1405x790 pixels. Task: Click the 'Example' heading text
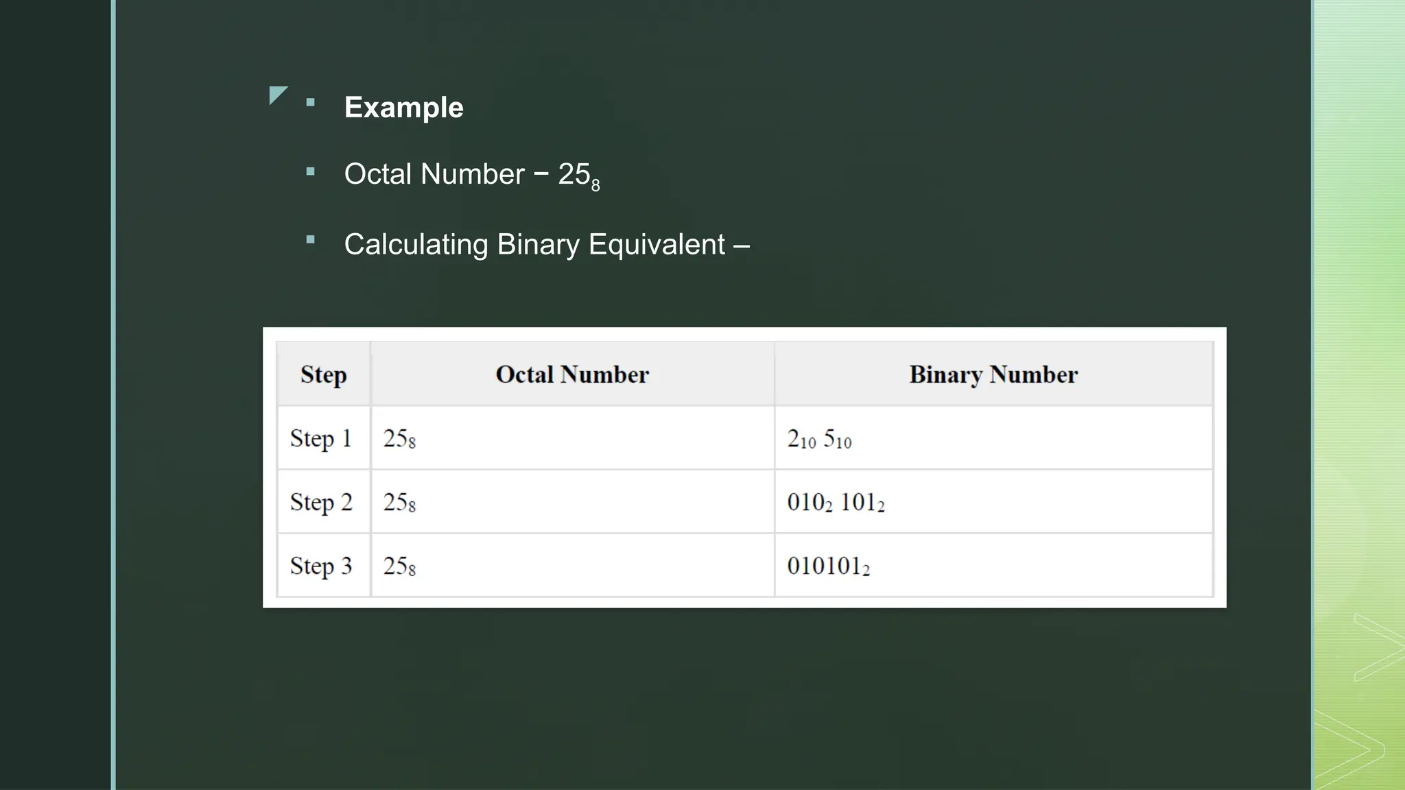coord(403,108)
